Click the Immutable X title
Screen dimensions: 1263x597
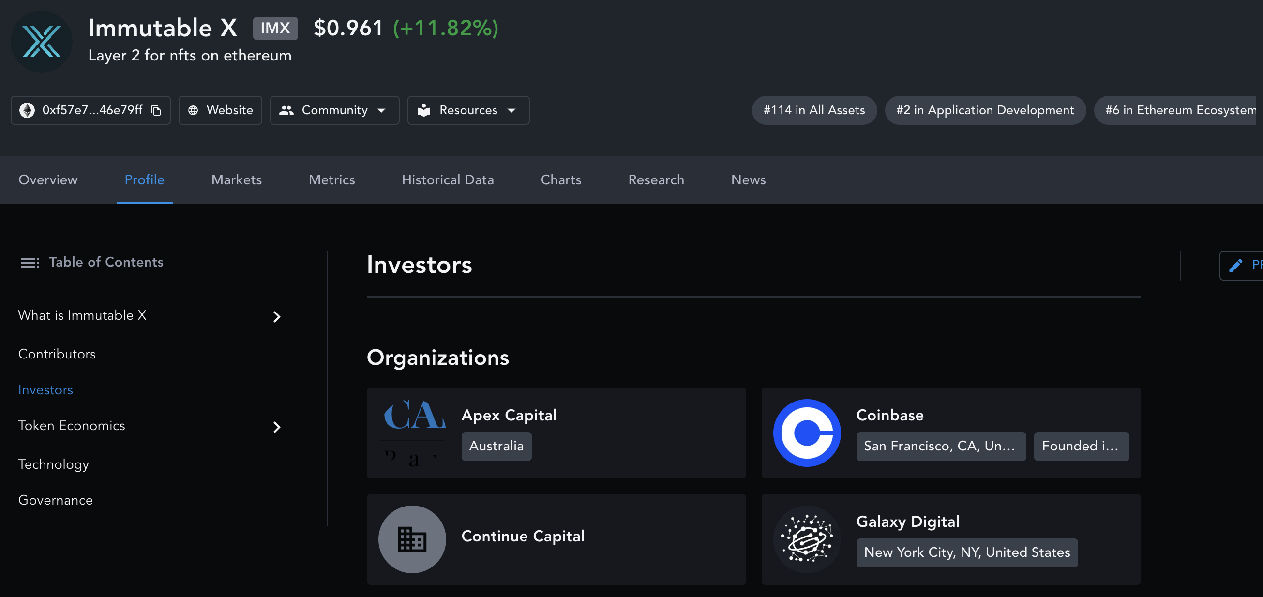[163, 28]
